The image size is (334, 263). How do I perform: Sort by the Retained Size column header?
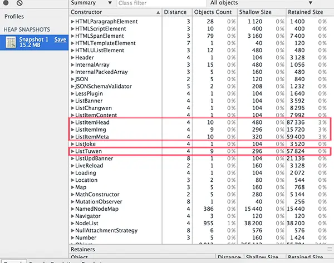tap(310, 12)
